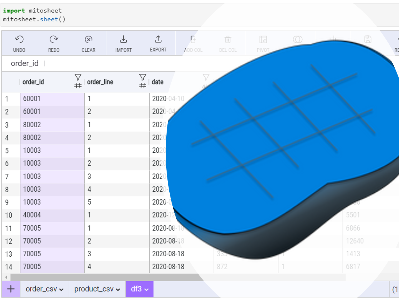399x300 pixels.
Task: Open the df3 tab dropdown chevron
Action: (147, 290)
